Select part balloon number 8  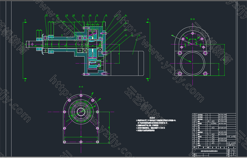coord(106,15)
